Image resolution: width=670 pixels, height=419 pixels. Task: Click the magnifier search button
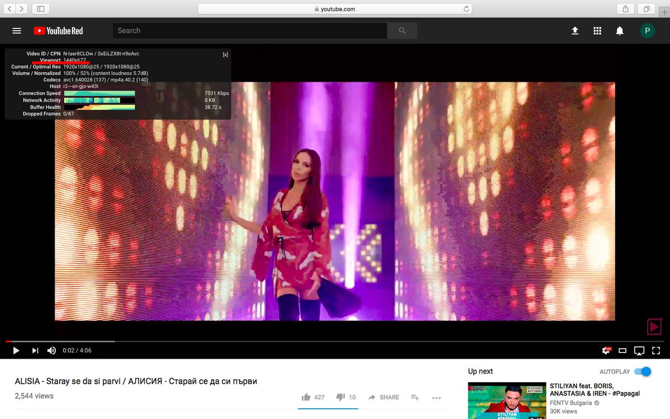tap(402, 31)
